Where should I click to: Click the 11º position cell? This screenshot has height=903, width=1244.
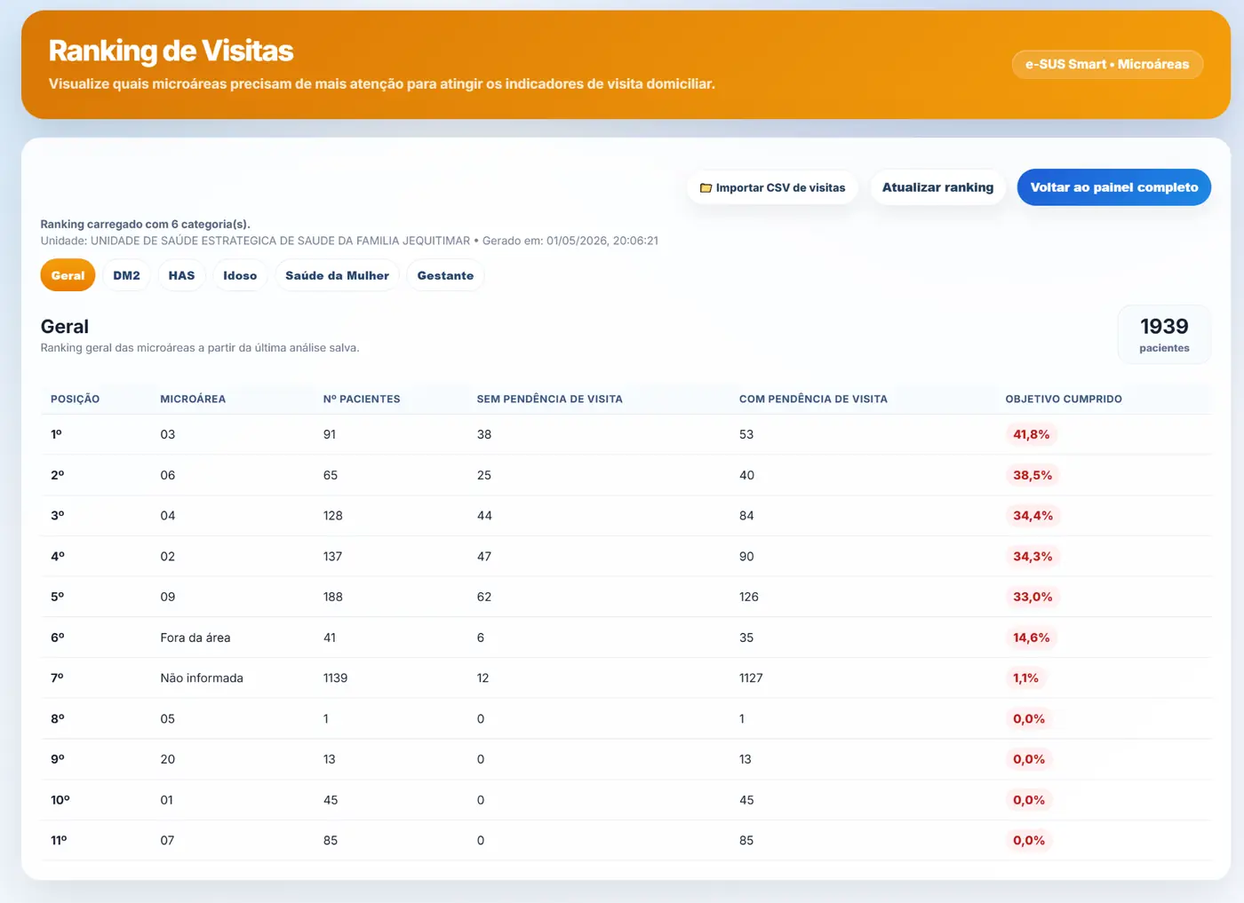click(x=59, y=840)
